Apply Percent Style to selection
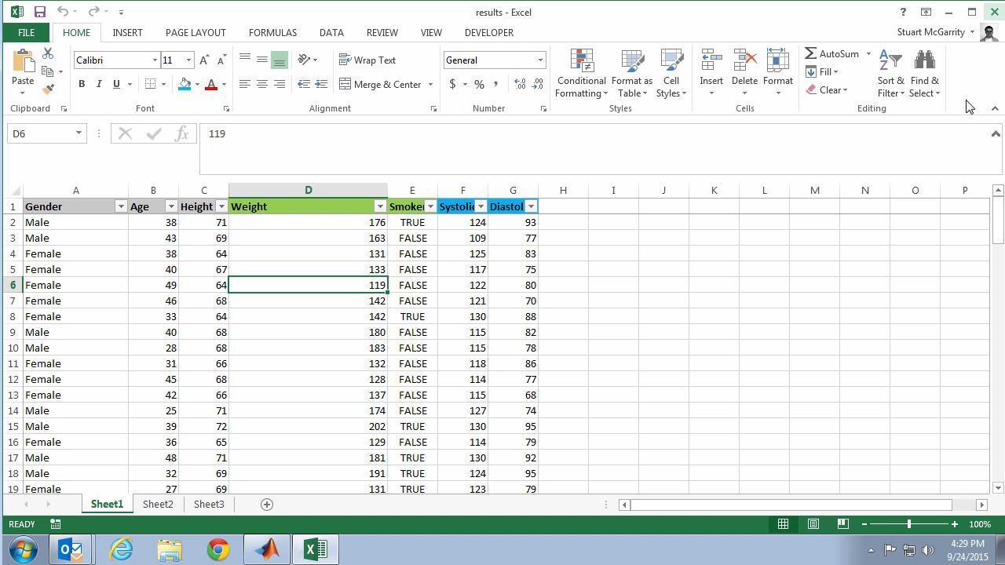 478,84
